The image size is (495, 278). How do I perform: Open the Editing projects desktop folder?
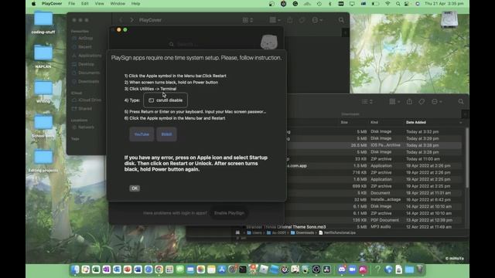(43, 161)
